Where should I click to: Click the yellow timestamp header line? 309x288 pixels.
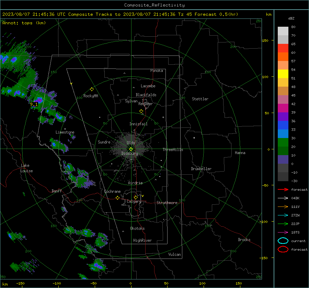(120, 14)
